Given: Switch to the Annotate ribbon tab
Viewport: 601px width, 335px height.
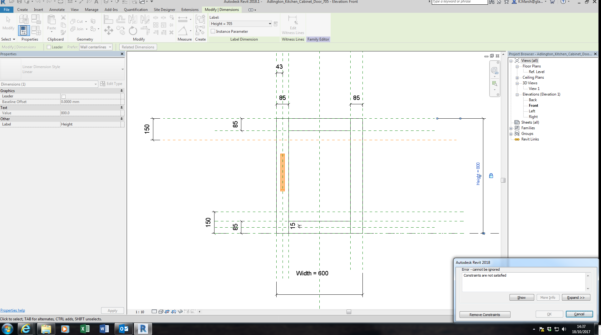Looking at the screenshot, I should [57, 10].
